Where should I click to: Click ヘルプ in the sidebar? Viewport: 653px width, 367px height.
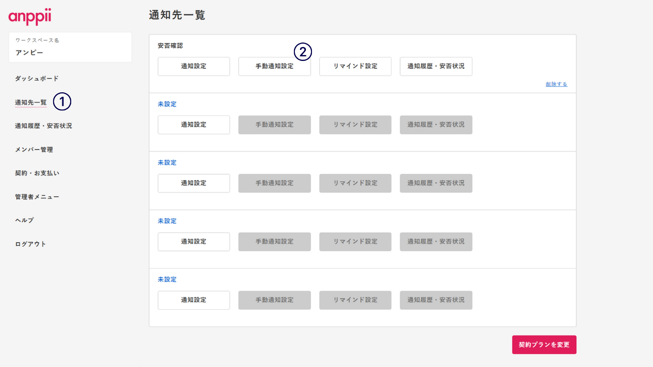coord(24,220)
